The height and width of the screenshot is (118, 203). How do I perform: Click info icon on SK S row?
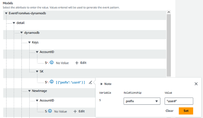52,82
